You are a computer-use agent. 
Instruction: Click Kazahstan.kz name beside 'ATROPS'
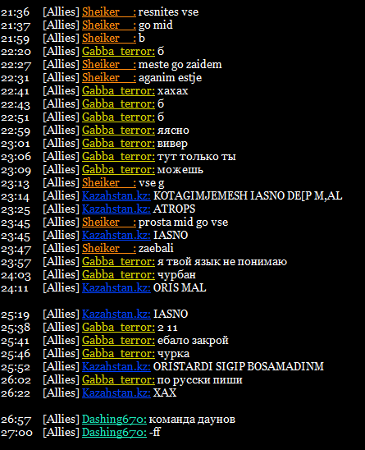pyautogui.click(x=116, y=209)
